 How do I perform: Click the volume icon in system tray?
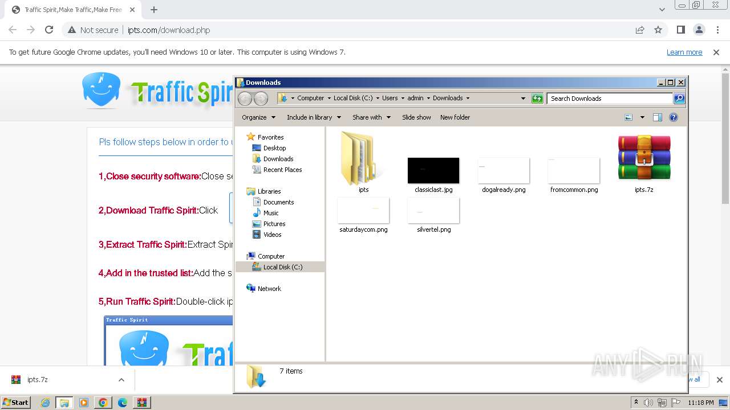[648, 403]
